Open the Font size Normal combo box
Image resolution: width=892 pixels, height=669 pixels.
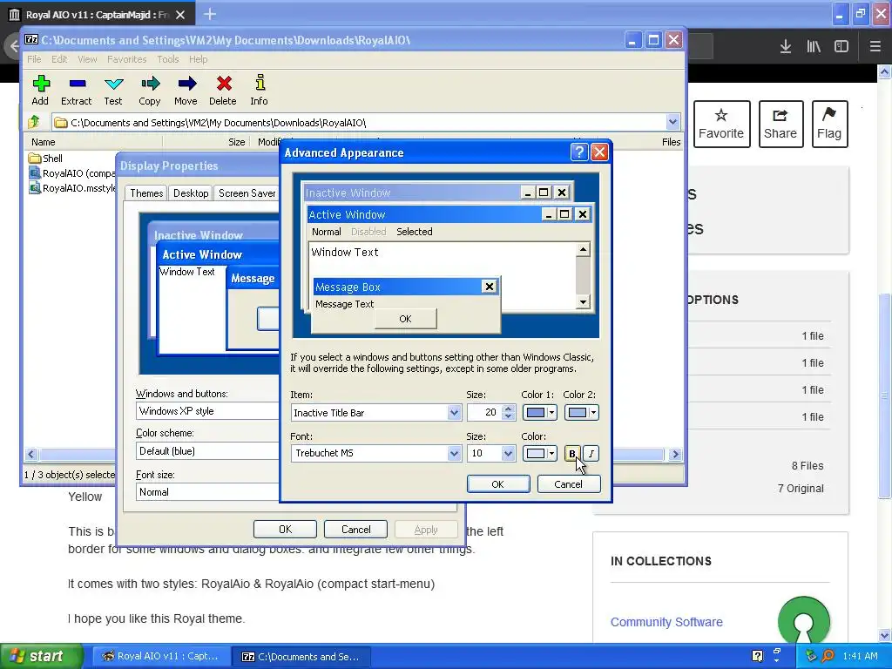207,492
